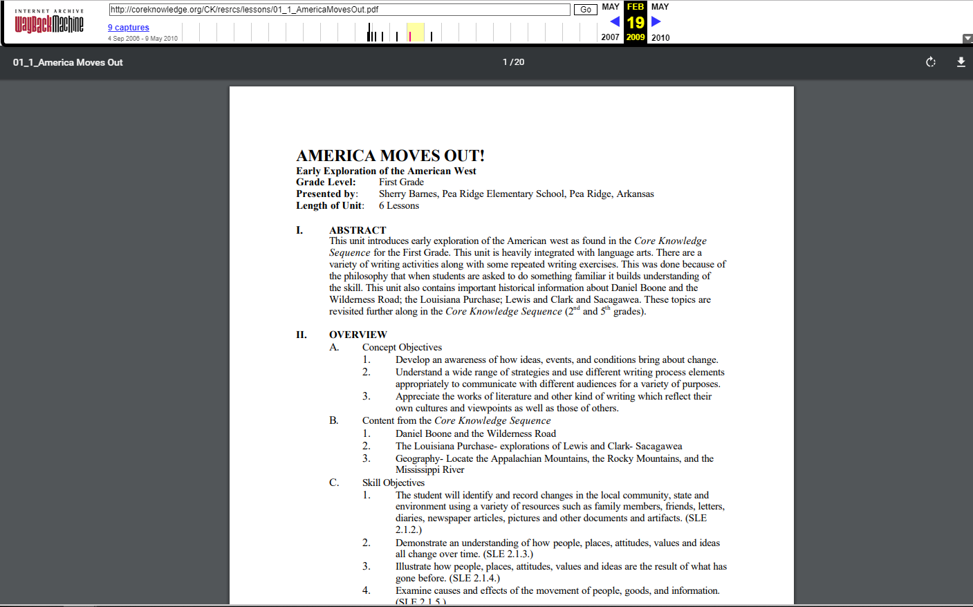Screen dimensions: 973x607
Task: Click the title 01_1_America Moves Out
Action: [x=67, y=62]
